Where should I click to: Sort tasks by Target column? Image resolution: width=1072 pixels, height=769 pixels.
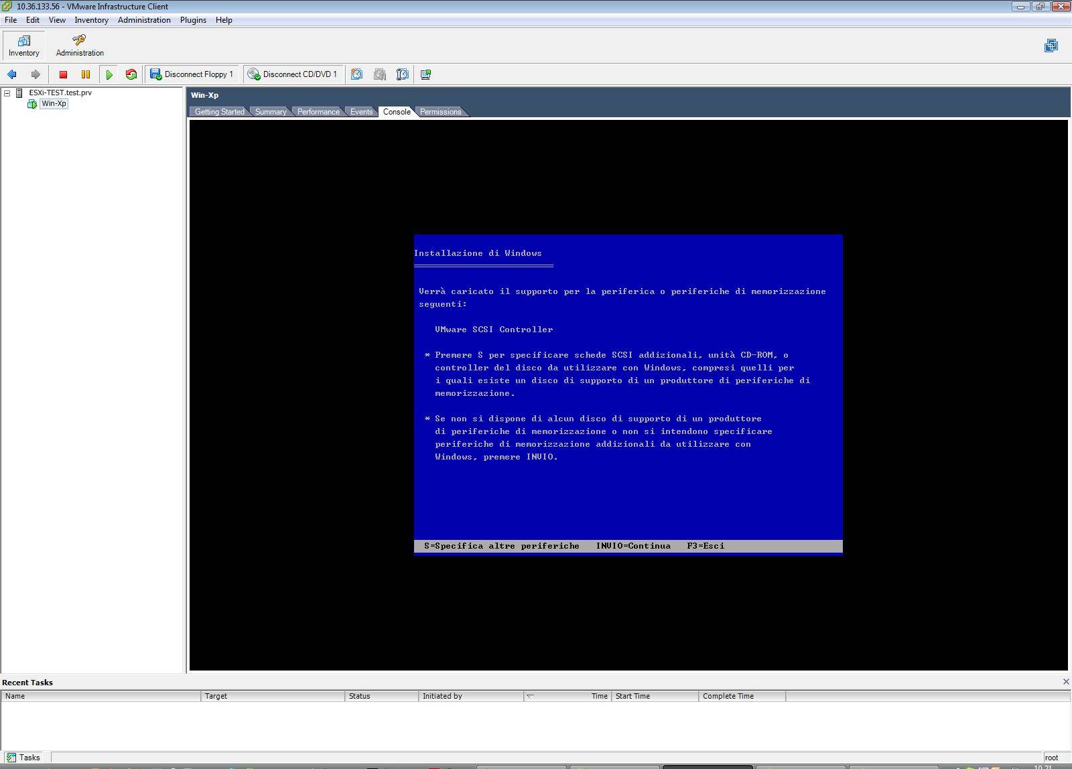click(x=273, y=696)
